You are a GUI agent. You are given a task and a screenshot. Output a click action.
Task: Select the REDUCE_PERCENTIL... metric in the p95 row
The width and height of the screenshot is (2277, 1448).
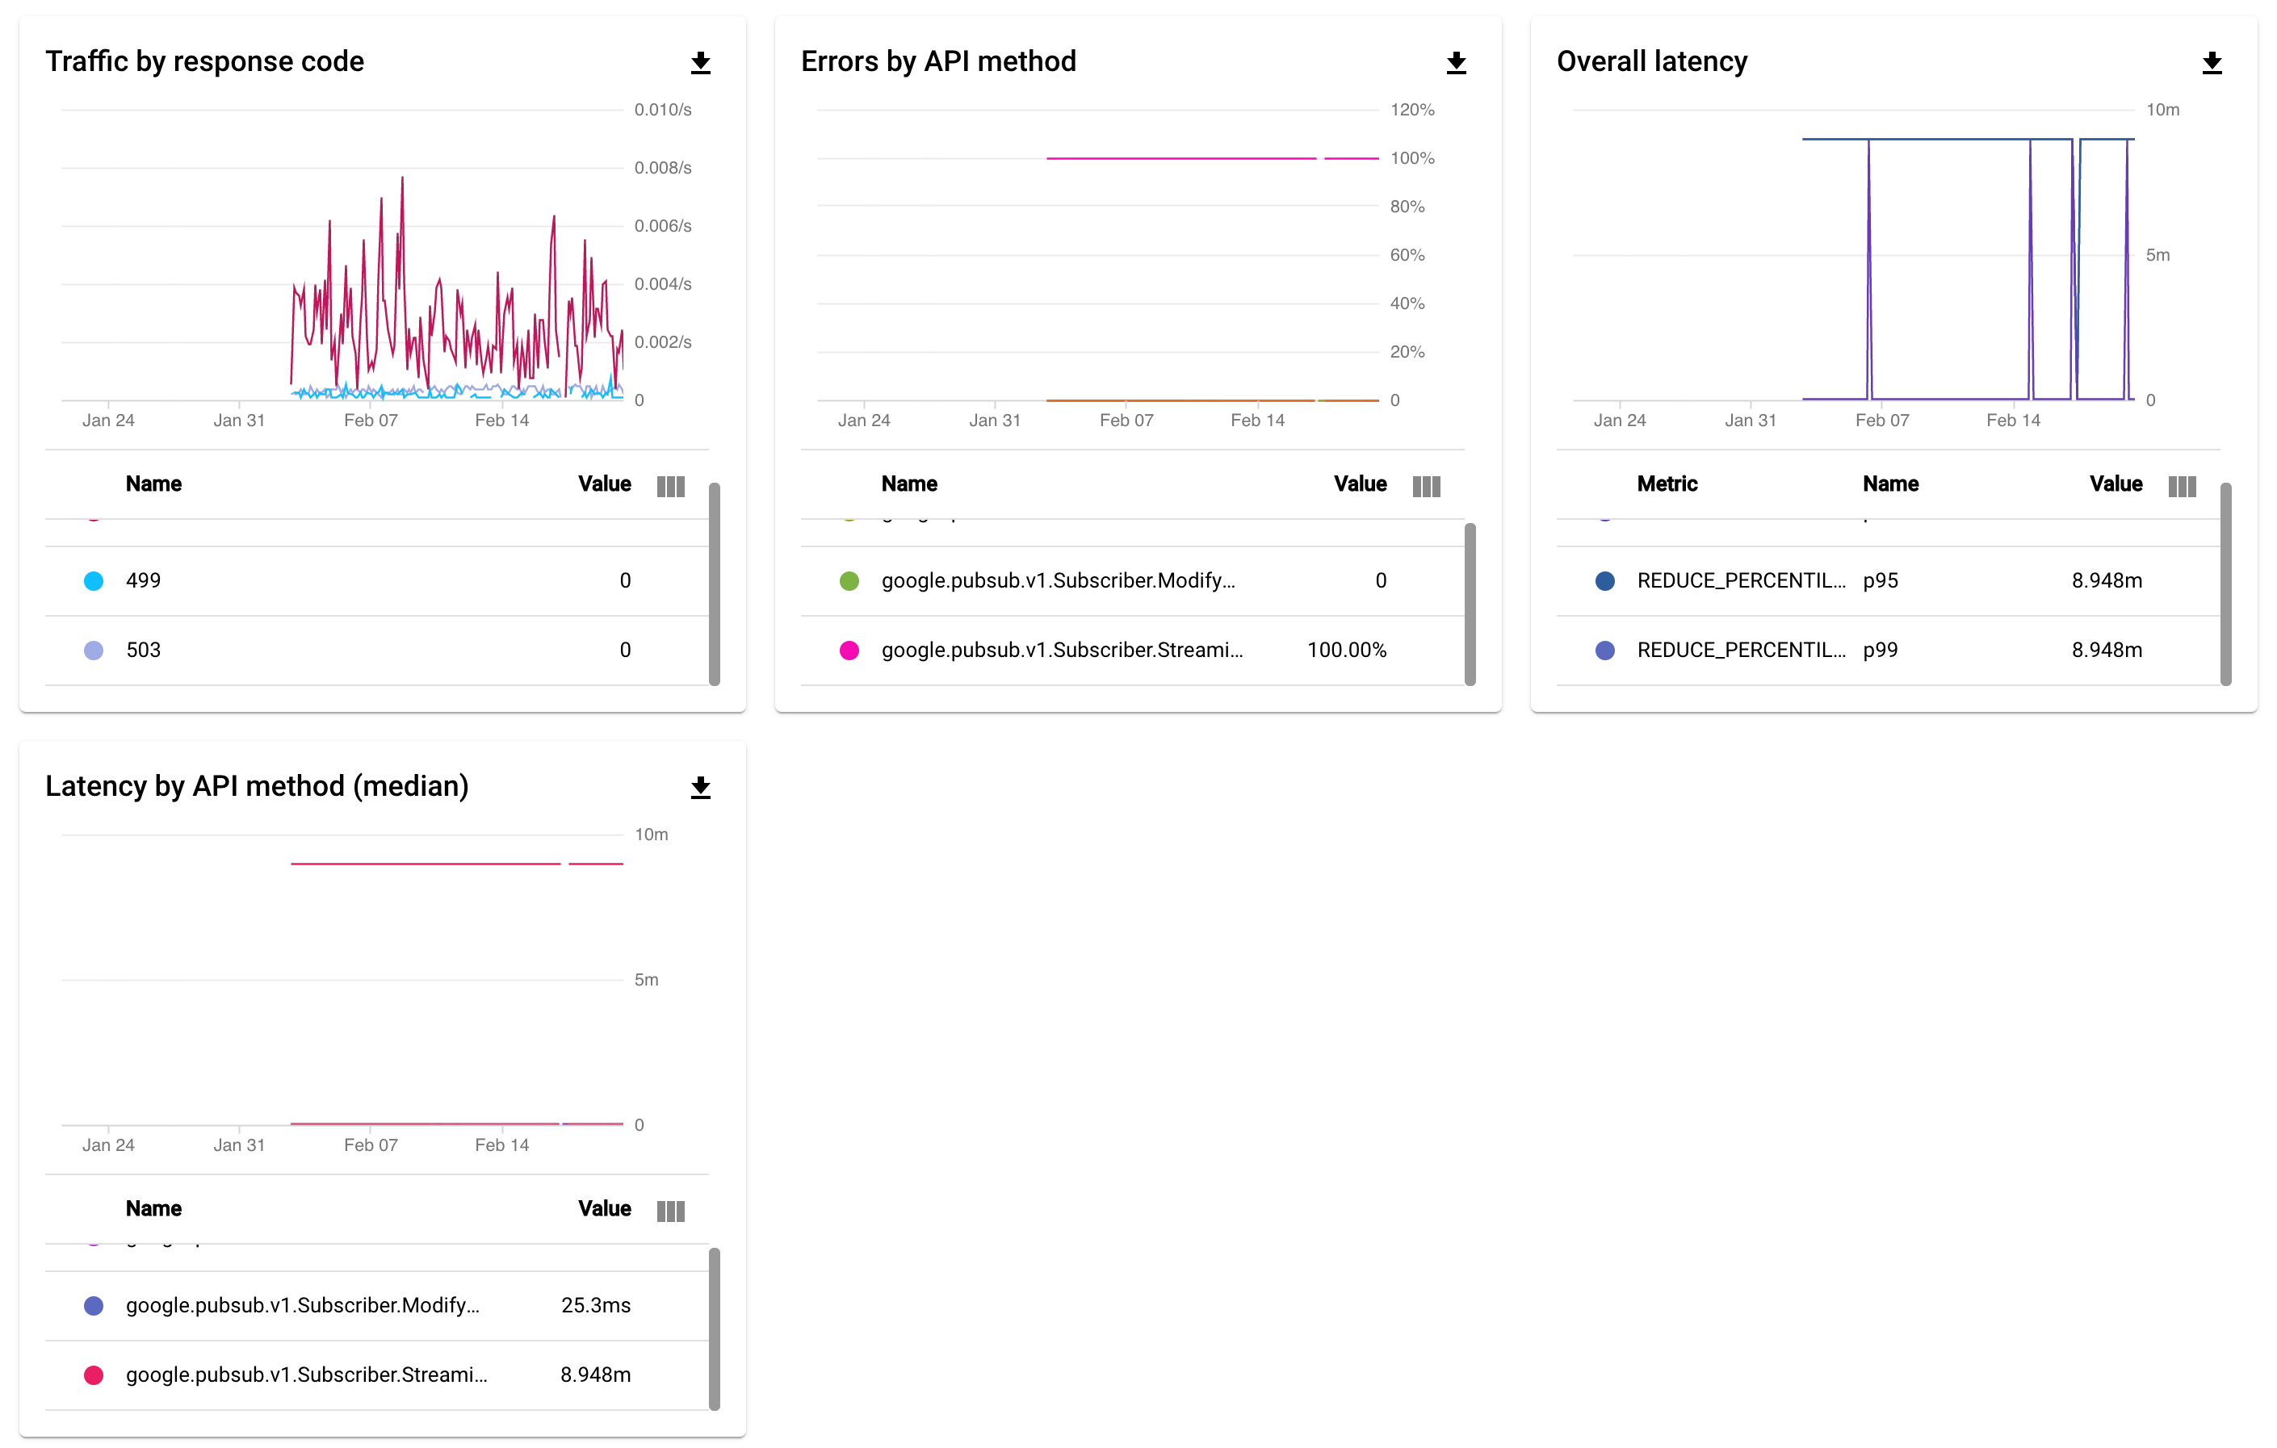coord(1741,580)
